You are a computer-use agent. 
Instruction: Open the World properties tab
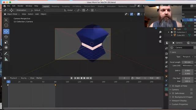tap(166, 71)
